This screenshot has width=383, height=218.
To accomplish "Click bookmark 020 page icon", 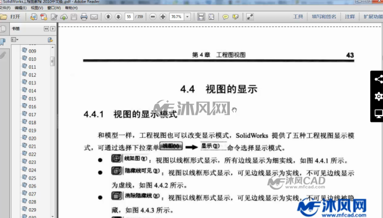I will 24,138.
